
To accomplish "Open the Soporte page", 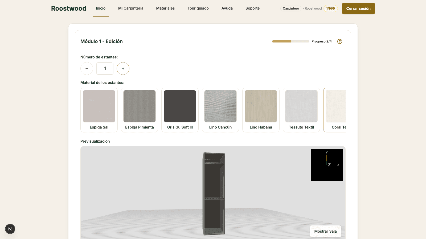I will point(252,8).
